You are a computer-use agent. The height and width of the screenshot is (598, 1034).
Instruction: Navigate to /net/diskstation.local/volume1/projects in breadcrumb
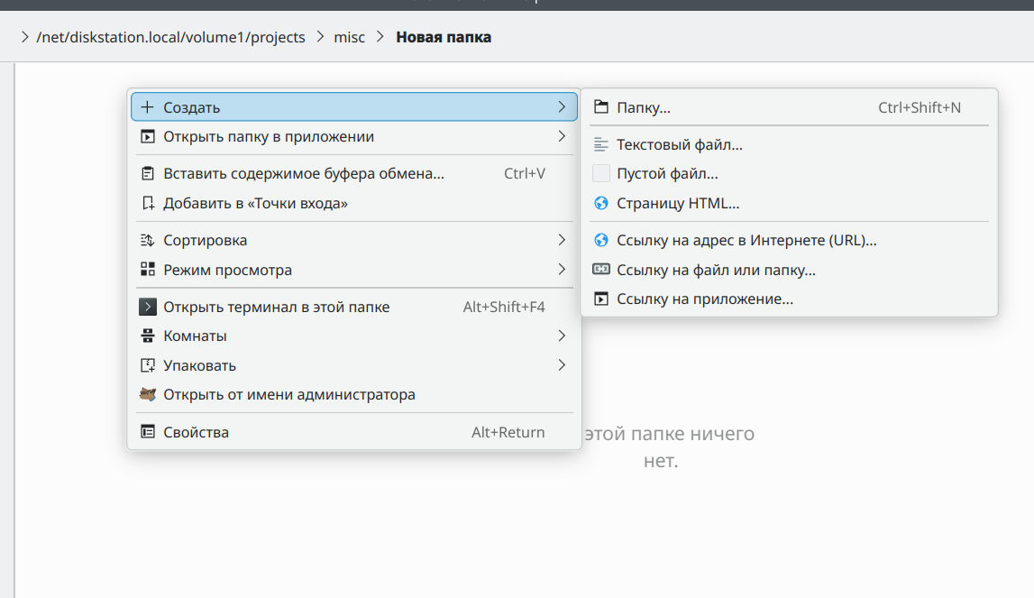[170, 38]
